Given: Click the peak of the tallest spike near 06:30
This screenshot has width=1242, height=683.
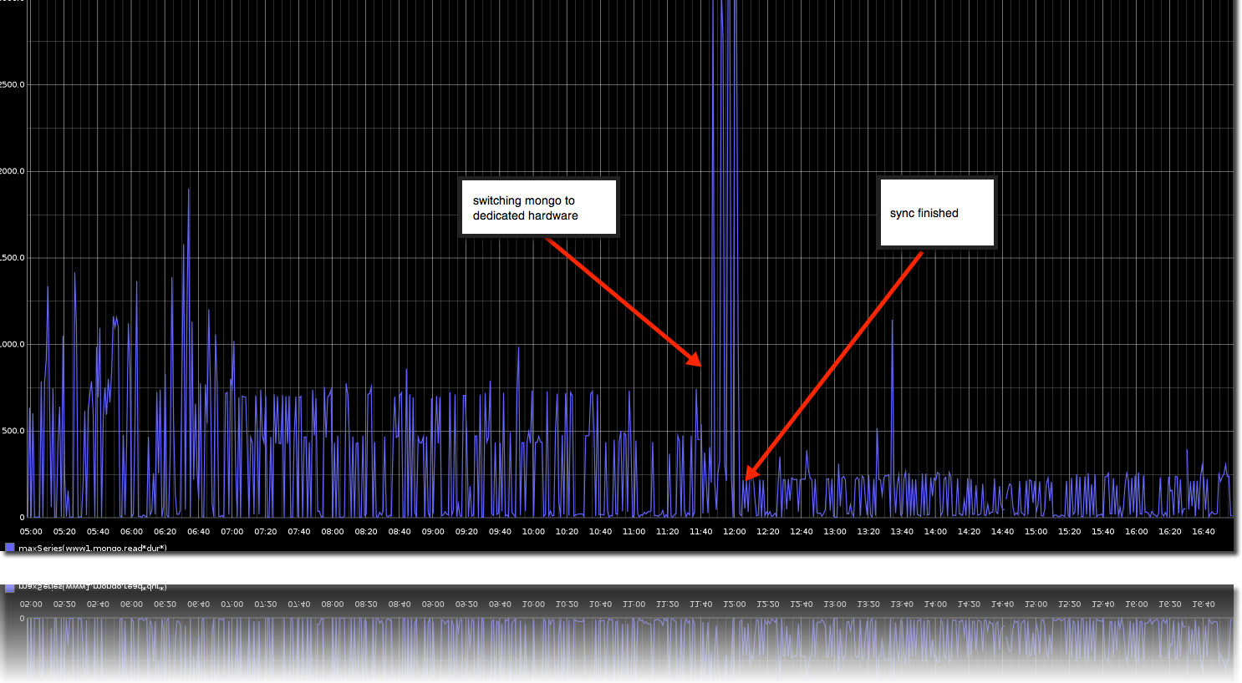Looking at the screenshot, I should pos(189,190).
